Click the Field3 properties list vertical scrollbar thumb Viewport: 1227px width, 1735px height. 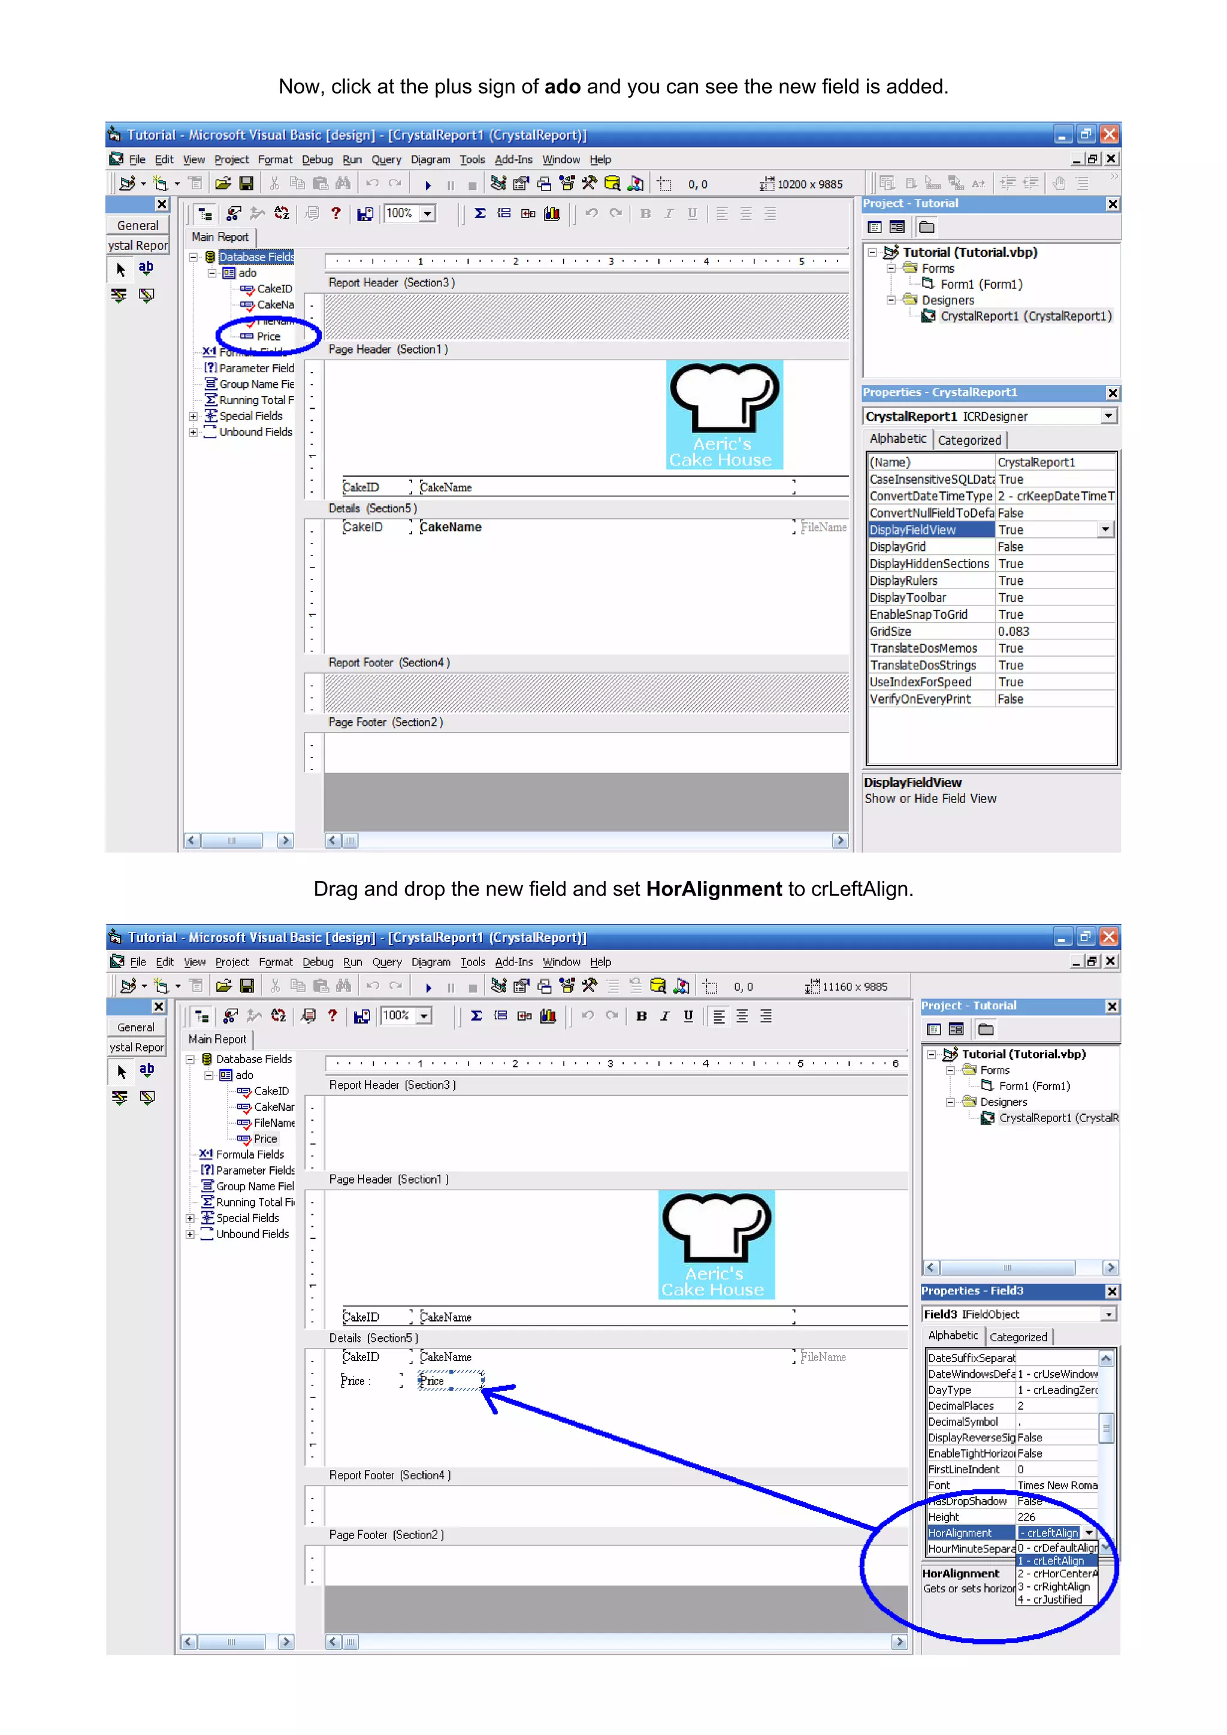pos(1106,1428)
